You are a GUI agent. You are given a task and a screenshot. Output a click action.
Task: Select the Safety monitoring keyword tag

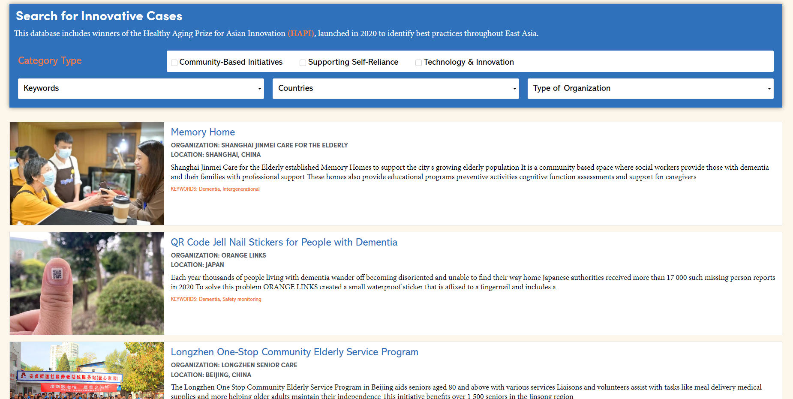click(242, 299)
